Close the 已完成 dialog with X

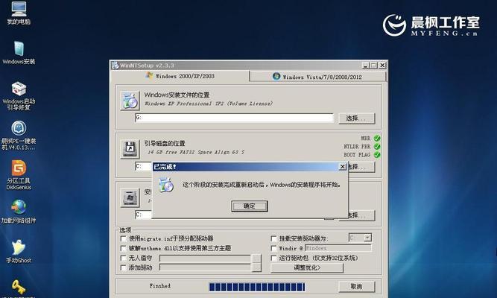pyautogui.click(x=343, y=167)
